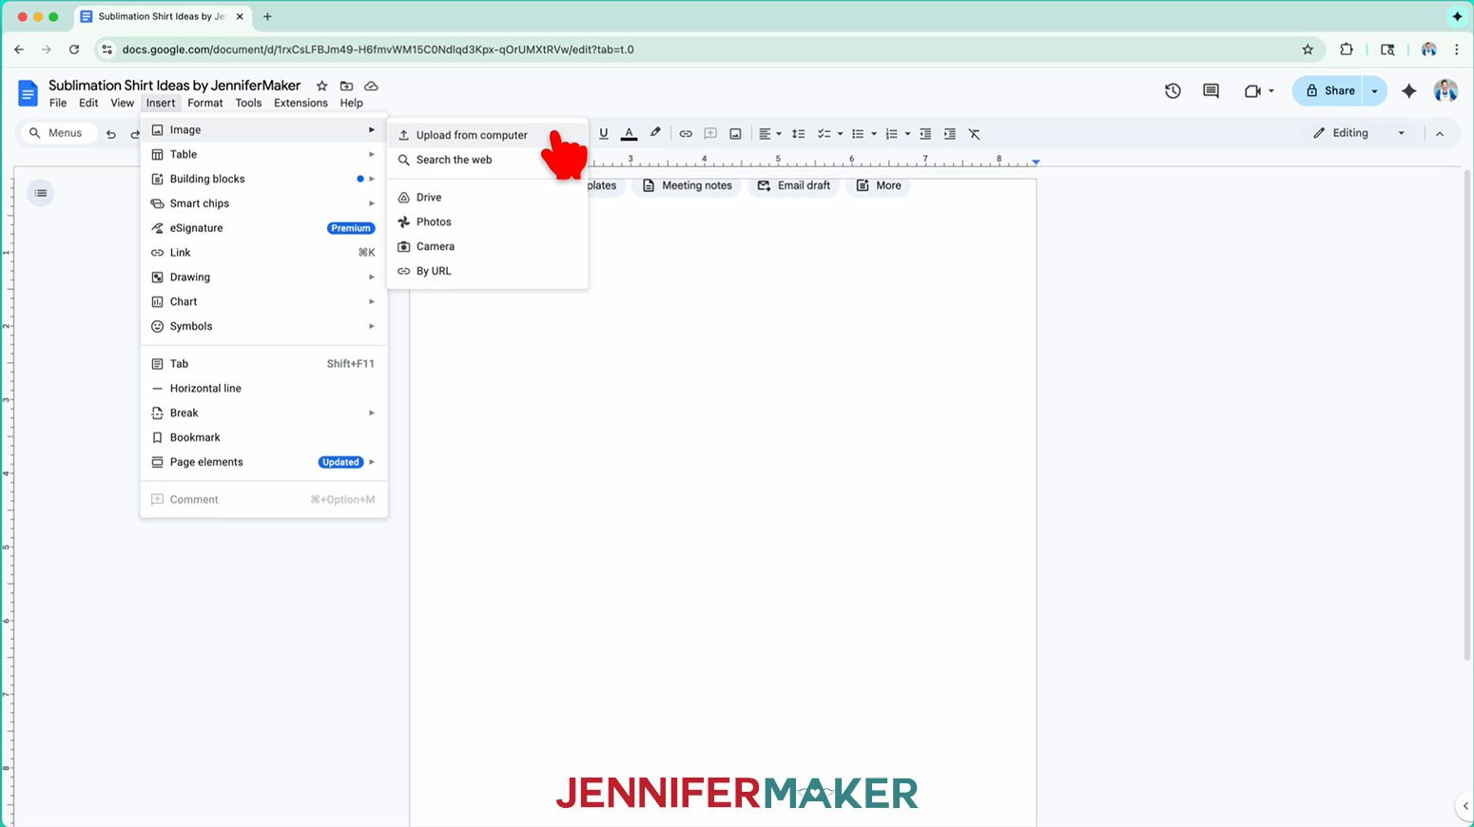
Task: Expand the meeting options arrow
Action: click(1271, 91)
